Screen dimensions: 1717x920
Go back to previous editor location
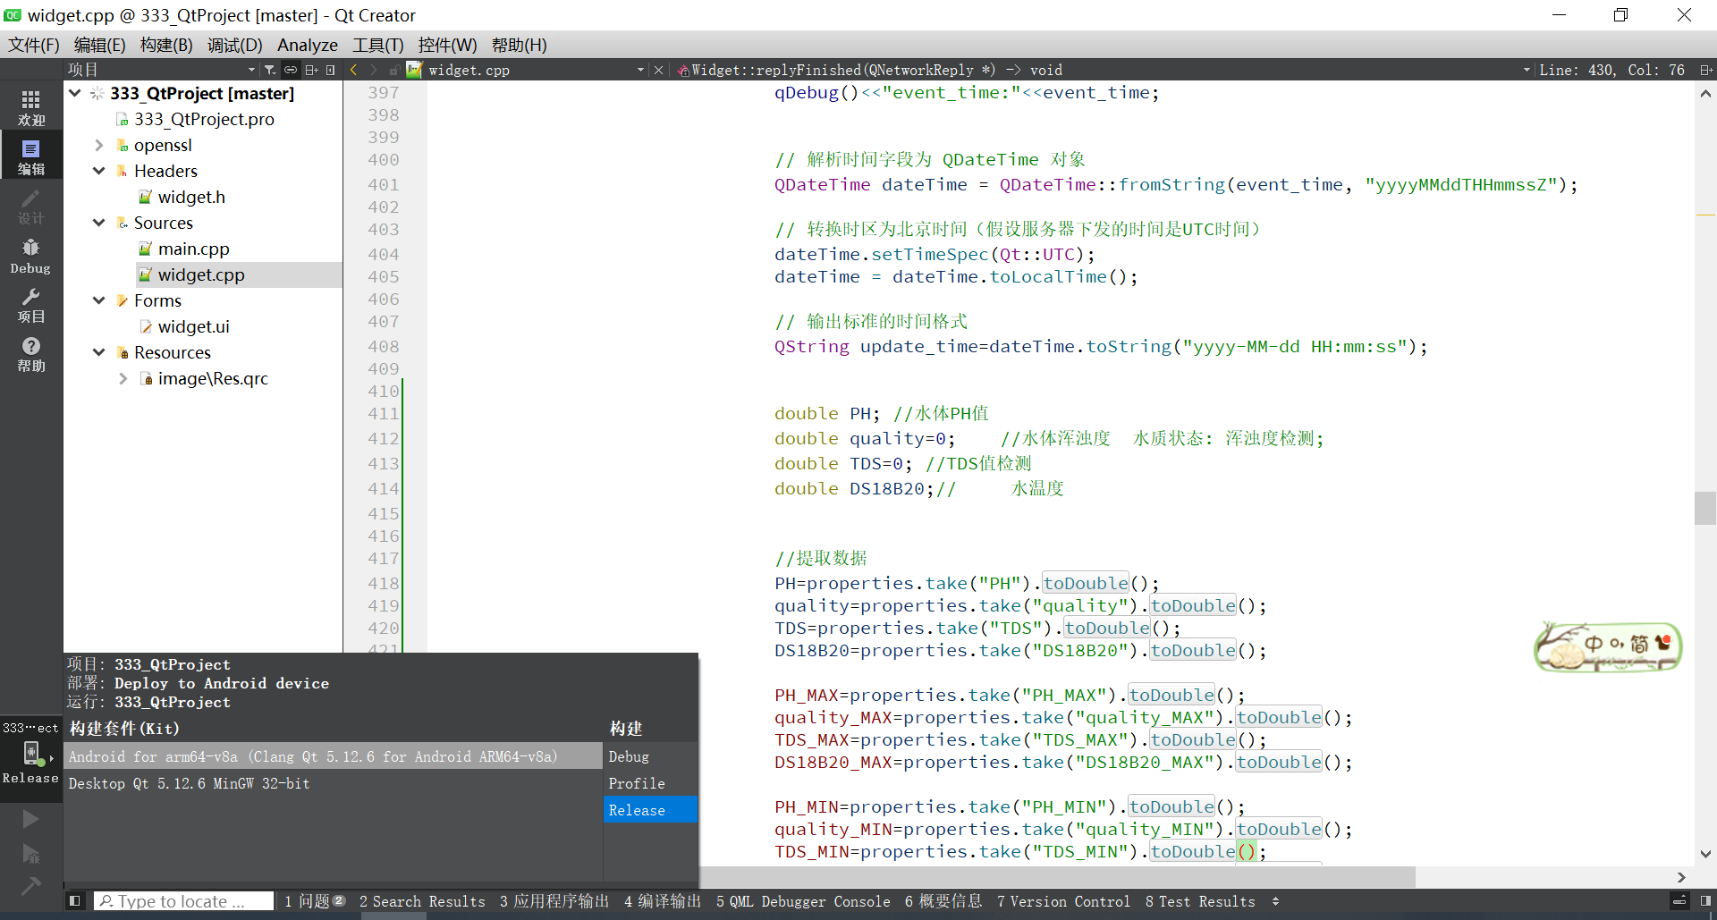(x=354, y=70)
